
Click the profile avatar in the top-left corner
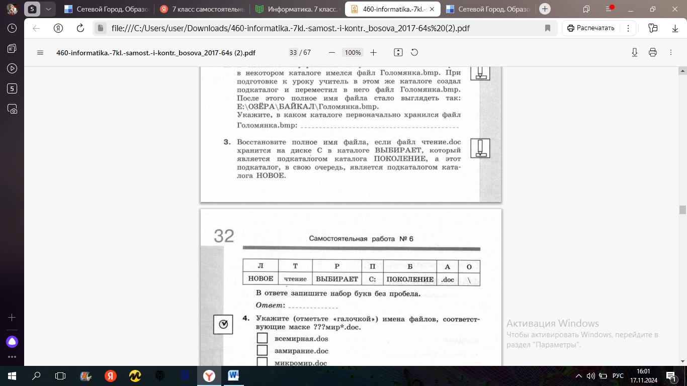tap(12, 9)
